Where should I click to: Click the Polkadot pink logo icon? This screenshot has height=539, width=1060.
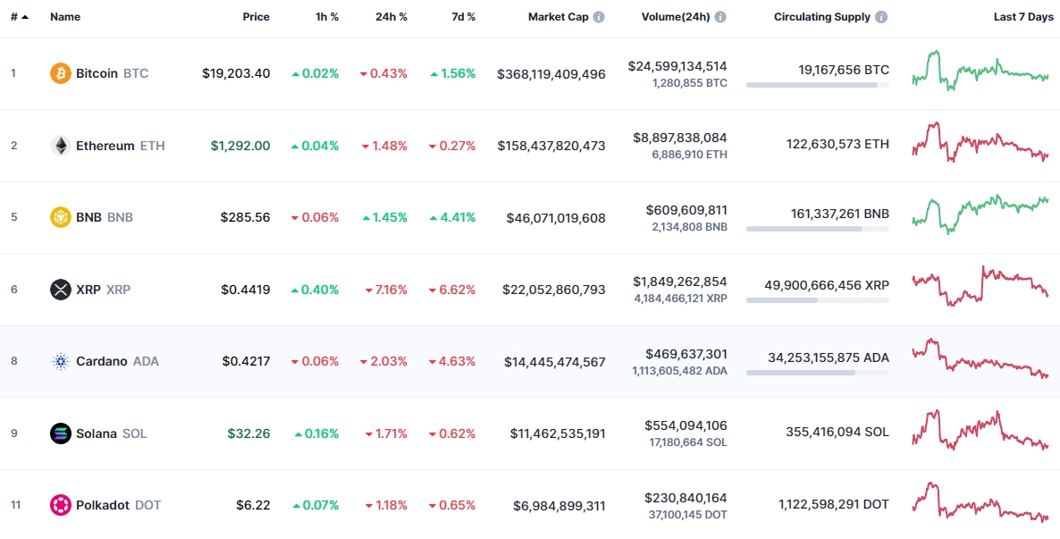pyautogui.click(x=60, y=505)
